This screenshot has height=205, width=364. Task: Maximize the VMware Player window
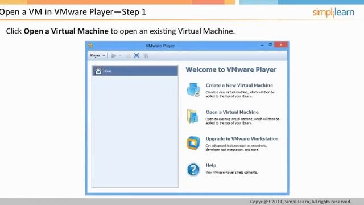pyautogui.click(x=270, y=44)
